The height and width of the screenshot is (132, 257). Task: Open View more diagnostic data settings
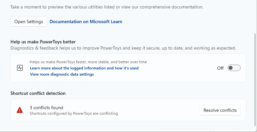pos(62,74)
